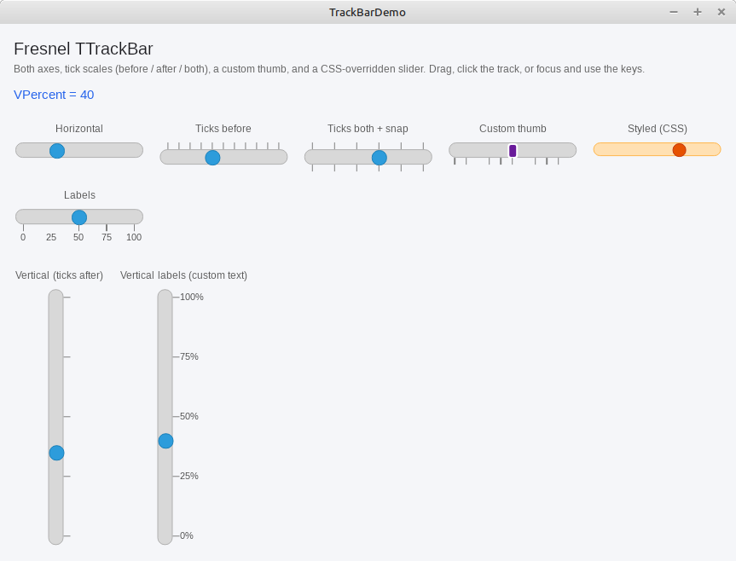Image resolution: width=736 pixels, height=561 pixels.
Task: Click the purple Custom thumb handle
Action: tap(513, 151)
